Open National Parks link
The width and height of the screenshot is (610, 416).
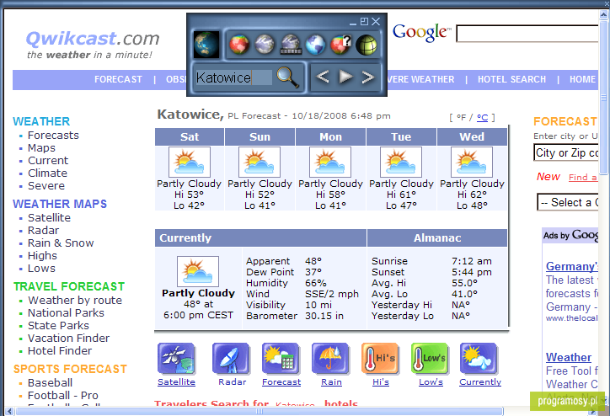click(66, 313)
